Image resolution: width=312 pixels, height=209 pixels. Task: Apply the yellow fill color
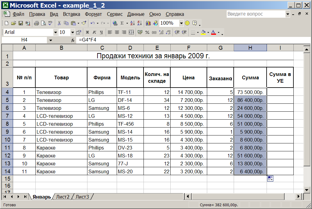point(203,32)
